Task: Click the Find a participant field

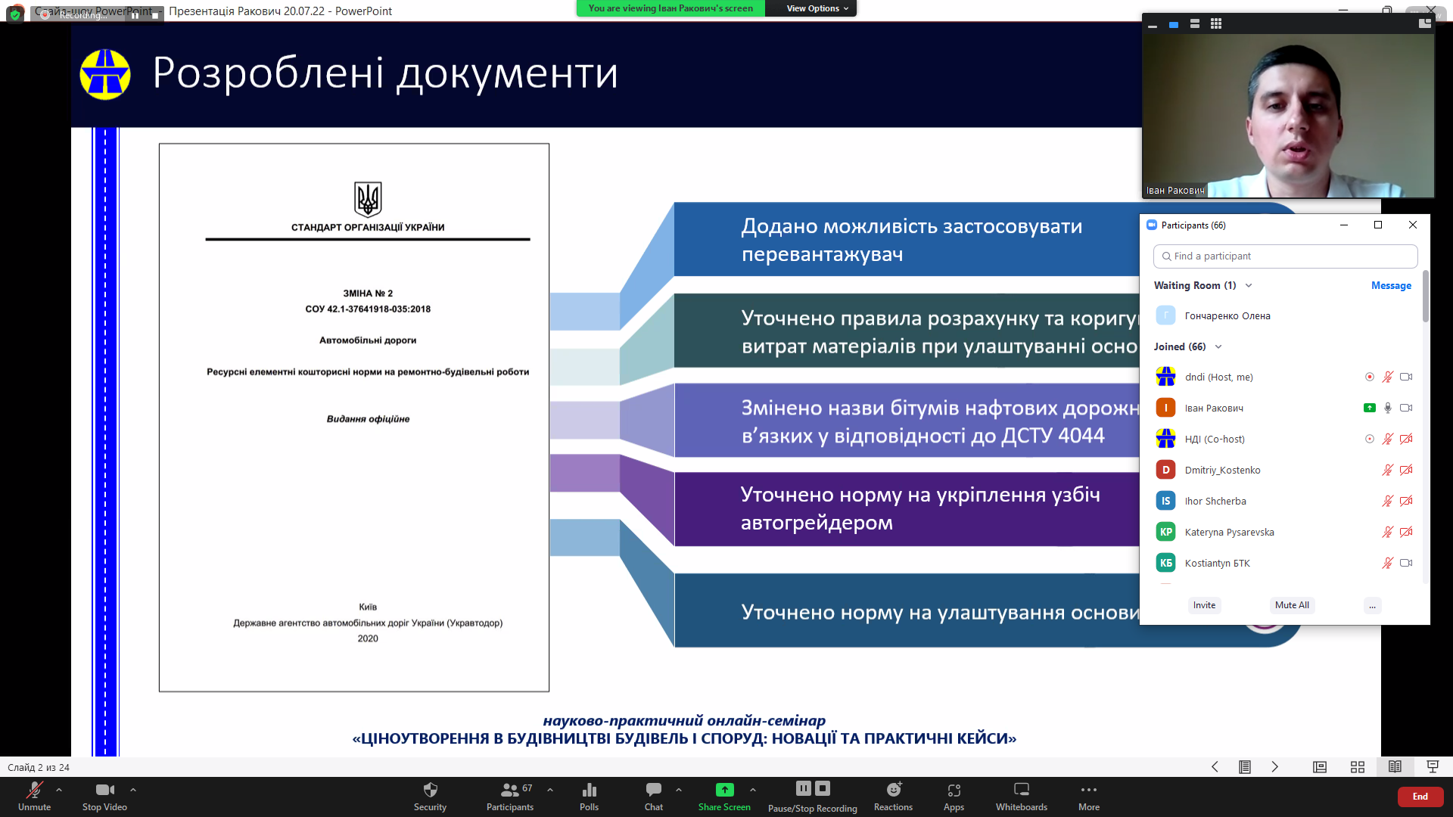Action: pyautogui.click(x=1285, y=256)
